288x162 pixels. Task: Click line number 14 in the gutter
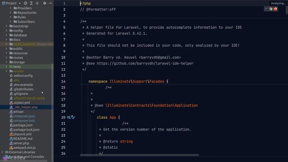[63, 81]
